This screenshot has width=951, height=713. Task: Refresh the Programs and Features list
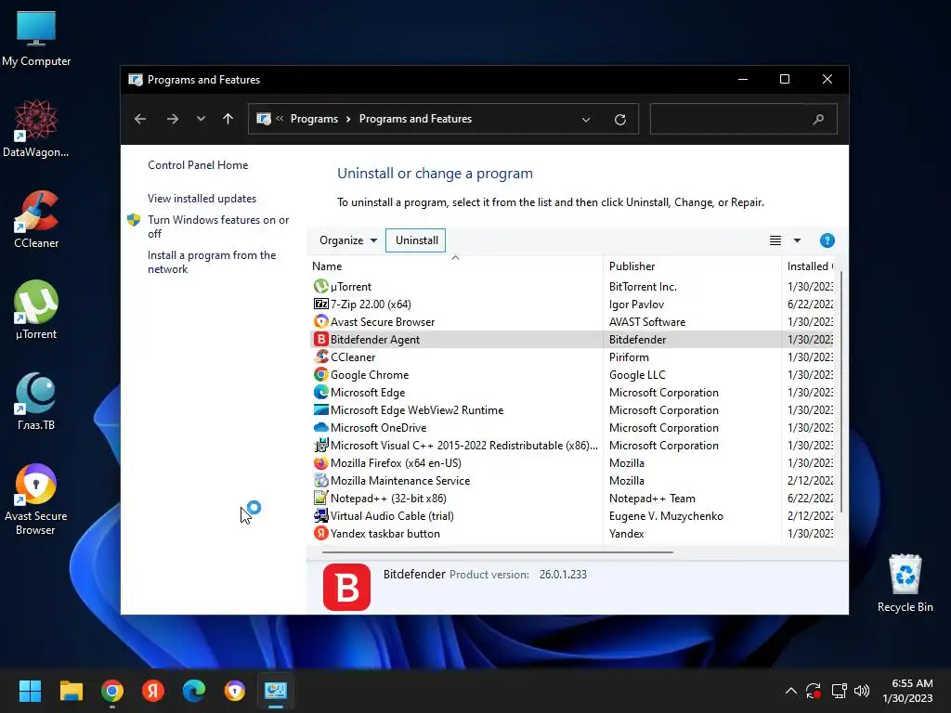coord(619,120)
